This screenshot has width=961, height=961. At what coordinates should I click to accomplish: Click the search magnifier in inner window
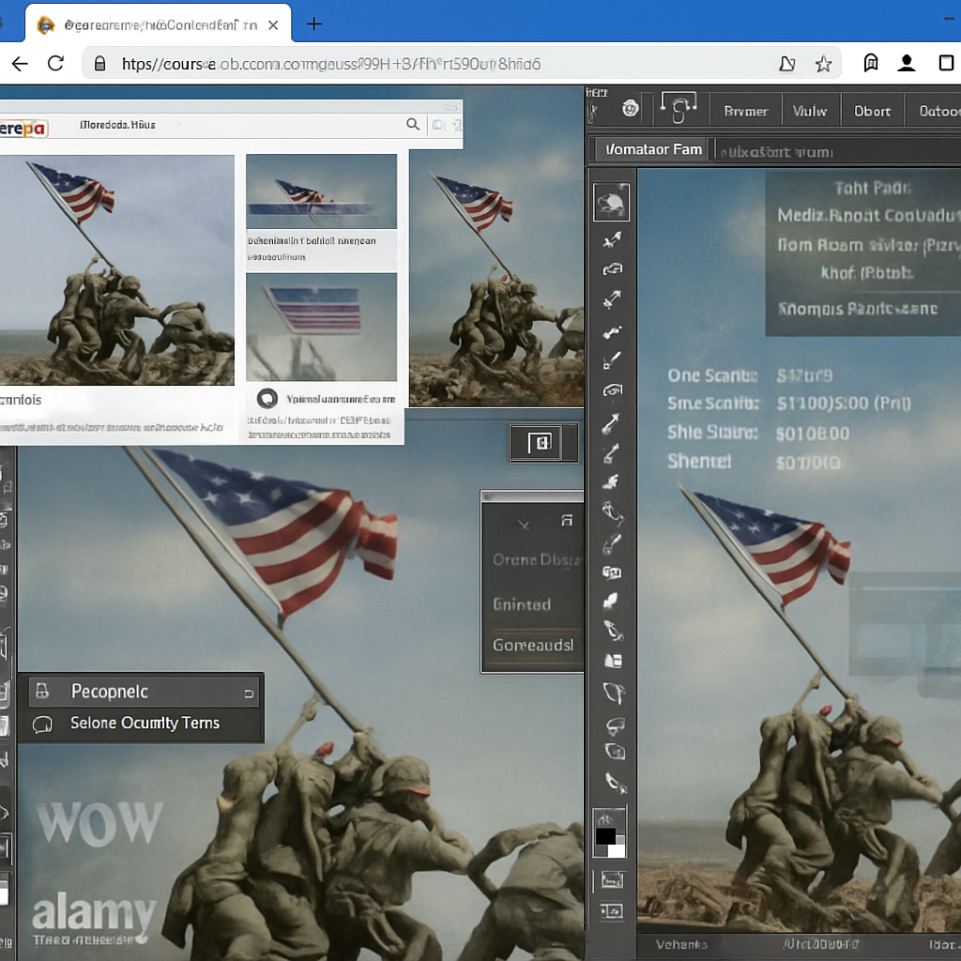(412, 124)
